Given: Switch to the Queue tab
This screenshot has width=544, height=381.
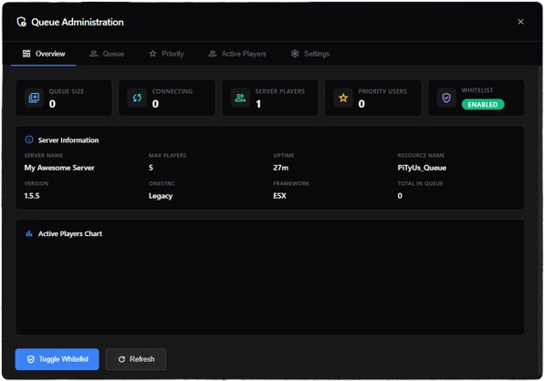Looking at the screenshot, I should coord(107,54).
